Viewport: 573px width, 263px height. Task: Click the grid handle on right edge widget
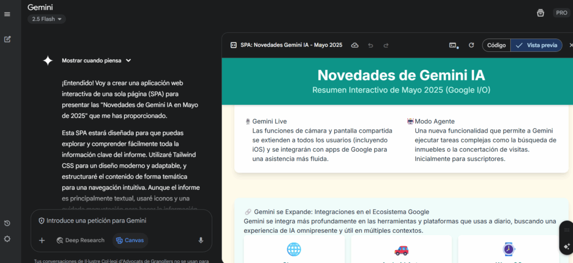(x=567, y=230)
